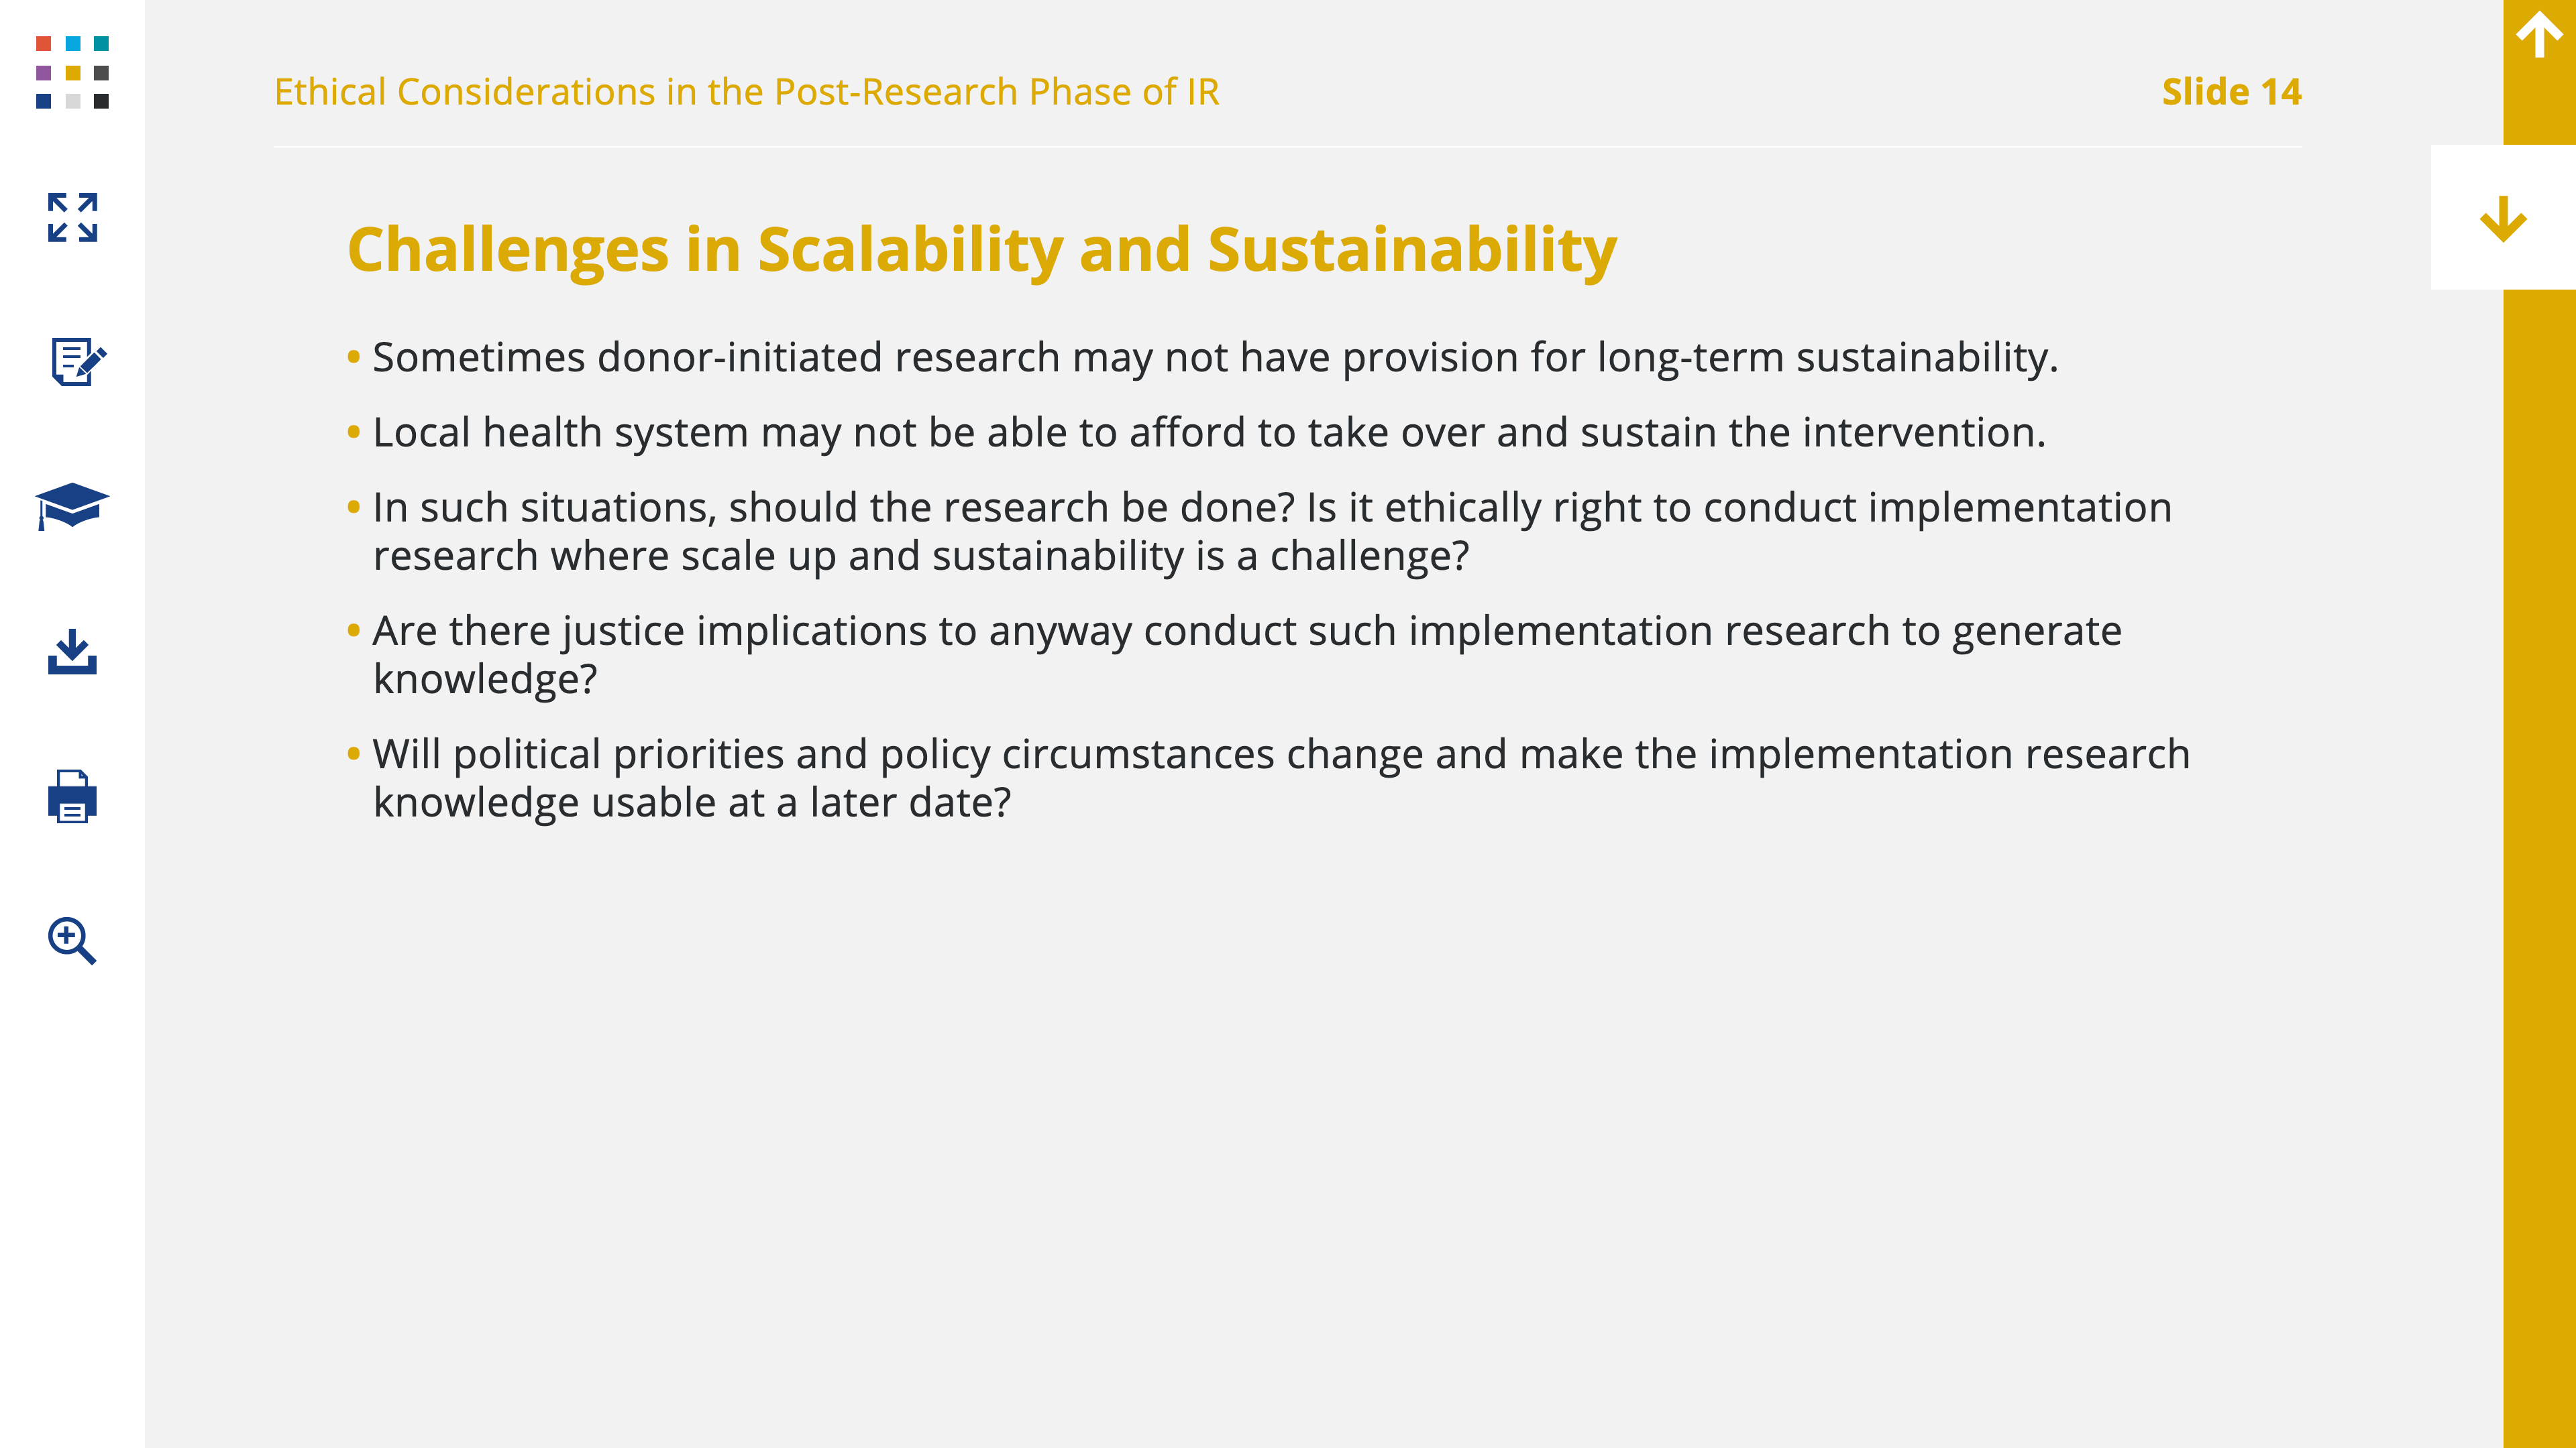The width and height of the screenshot is (2576, 1448).
Task: Click the bullet about justice implications
Action: pyautogui.click(x=1234, y=654)
